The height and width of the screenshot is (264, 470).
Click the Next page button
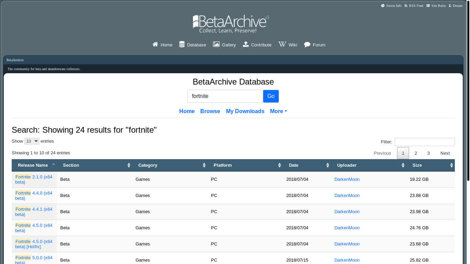[445, 153]
